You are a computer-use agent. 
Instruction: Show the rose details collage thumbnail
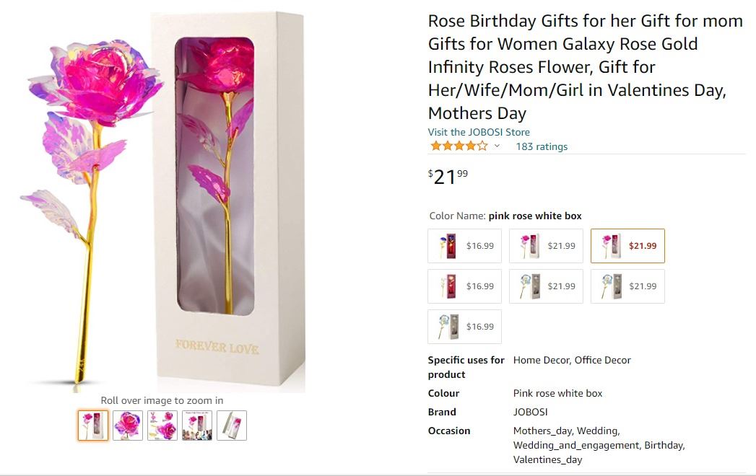[x=162, y=426]
